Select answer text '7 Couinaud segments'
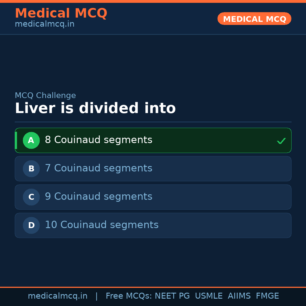Viewport: 306px width, 306px height. (98, 168)
